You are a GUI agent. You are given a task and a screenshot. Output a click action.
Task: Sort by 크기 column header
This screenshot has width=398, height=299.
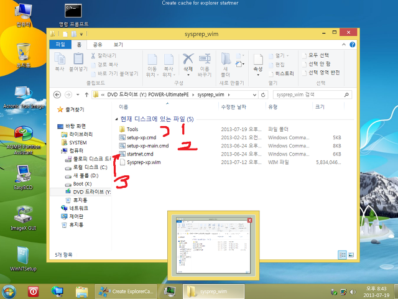tap(320, 107)
